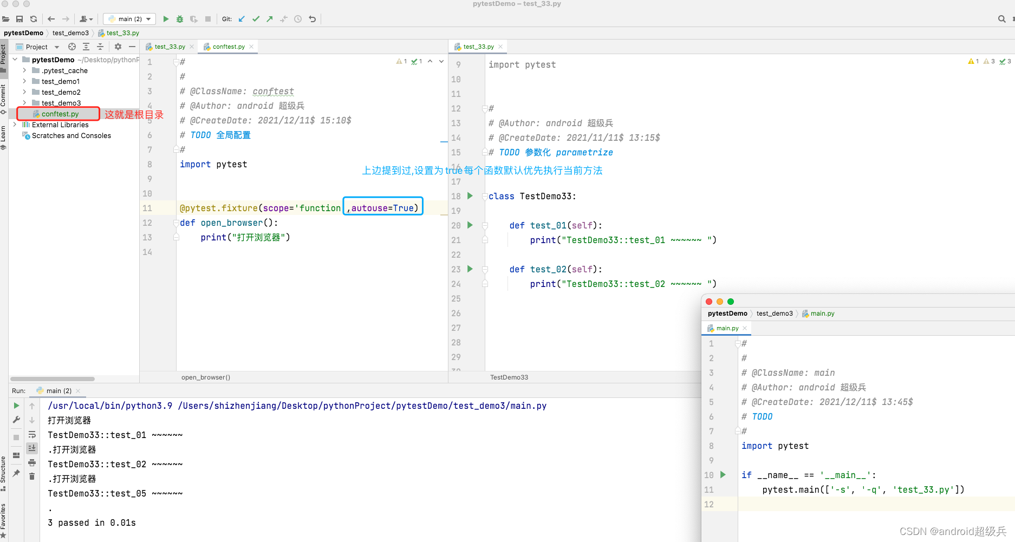Clear Run console with trash icon
This screenshot has height=542, width=1015.
pos(32,476)
